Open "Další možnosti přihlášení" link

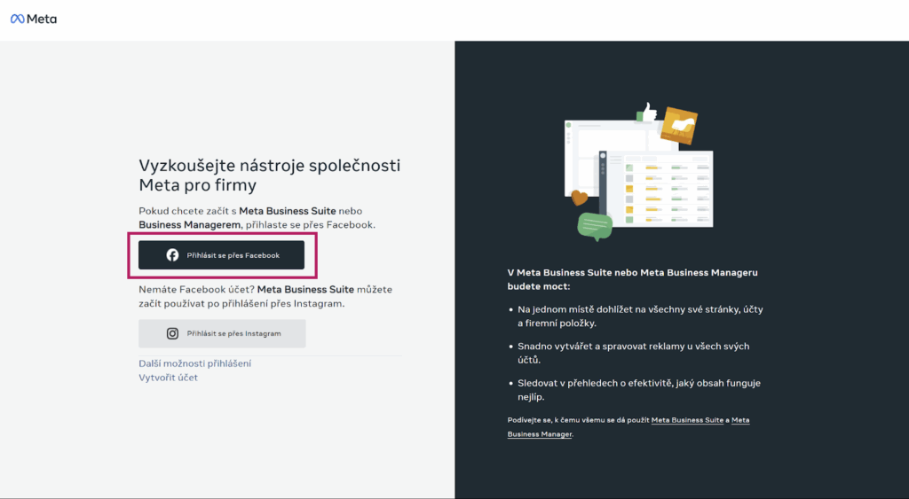[x=194, y=363]
